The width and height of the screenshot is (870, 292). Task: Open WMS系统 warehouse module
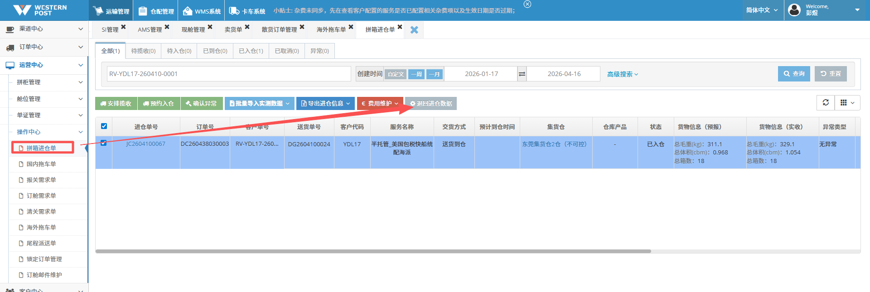(x=202, y=11)
